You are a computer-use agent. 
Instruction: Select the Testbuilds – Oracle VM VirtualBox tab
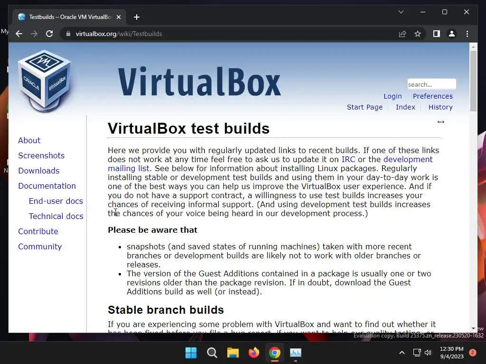[x=69, y=17]
